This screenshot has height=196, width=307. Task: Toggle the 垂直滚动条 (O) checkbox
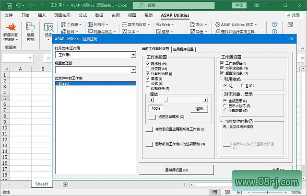222,73
